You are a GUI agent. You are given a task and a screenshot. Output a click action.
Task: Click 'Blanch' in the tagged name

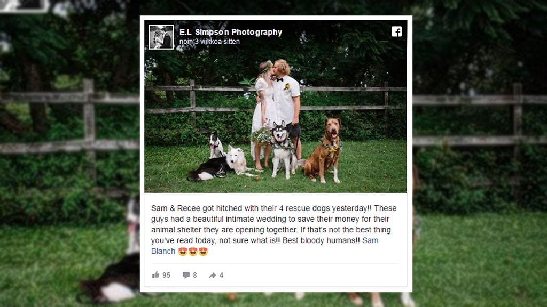163,252
